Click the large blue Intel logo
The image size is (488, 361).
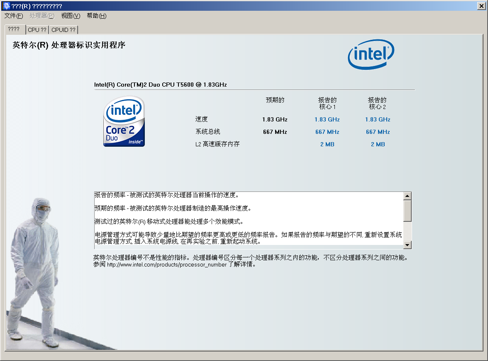[x=371, y=54]
